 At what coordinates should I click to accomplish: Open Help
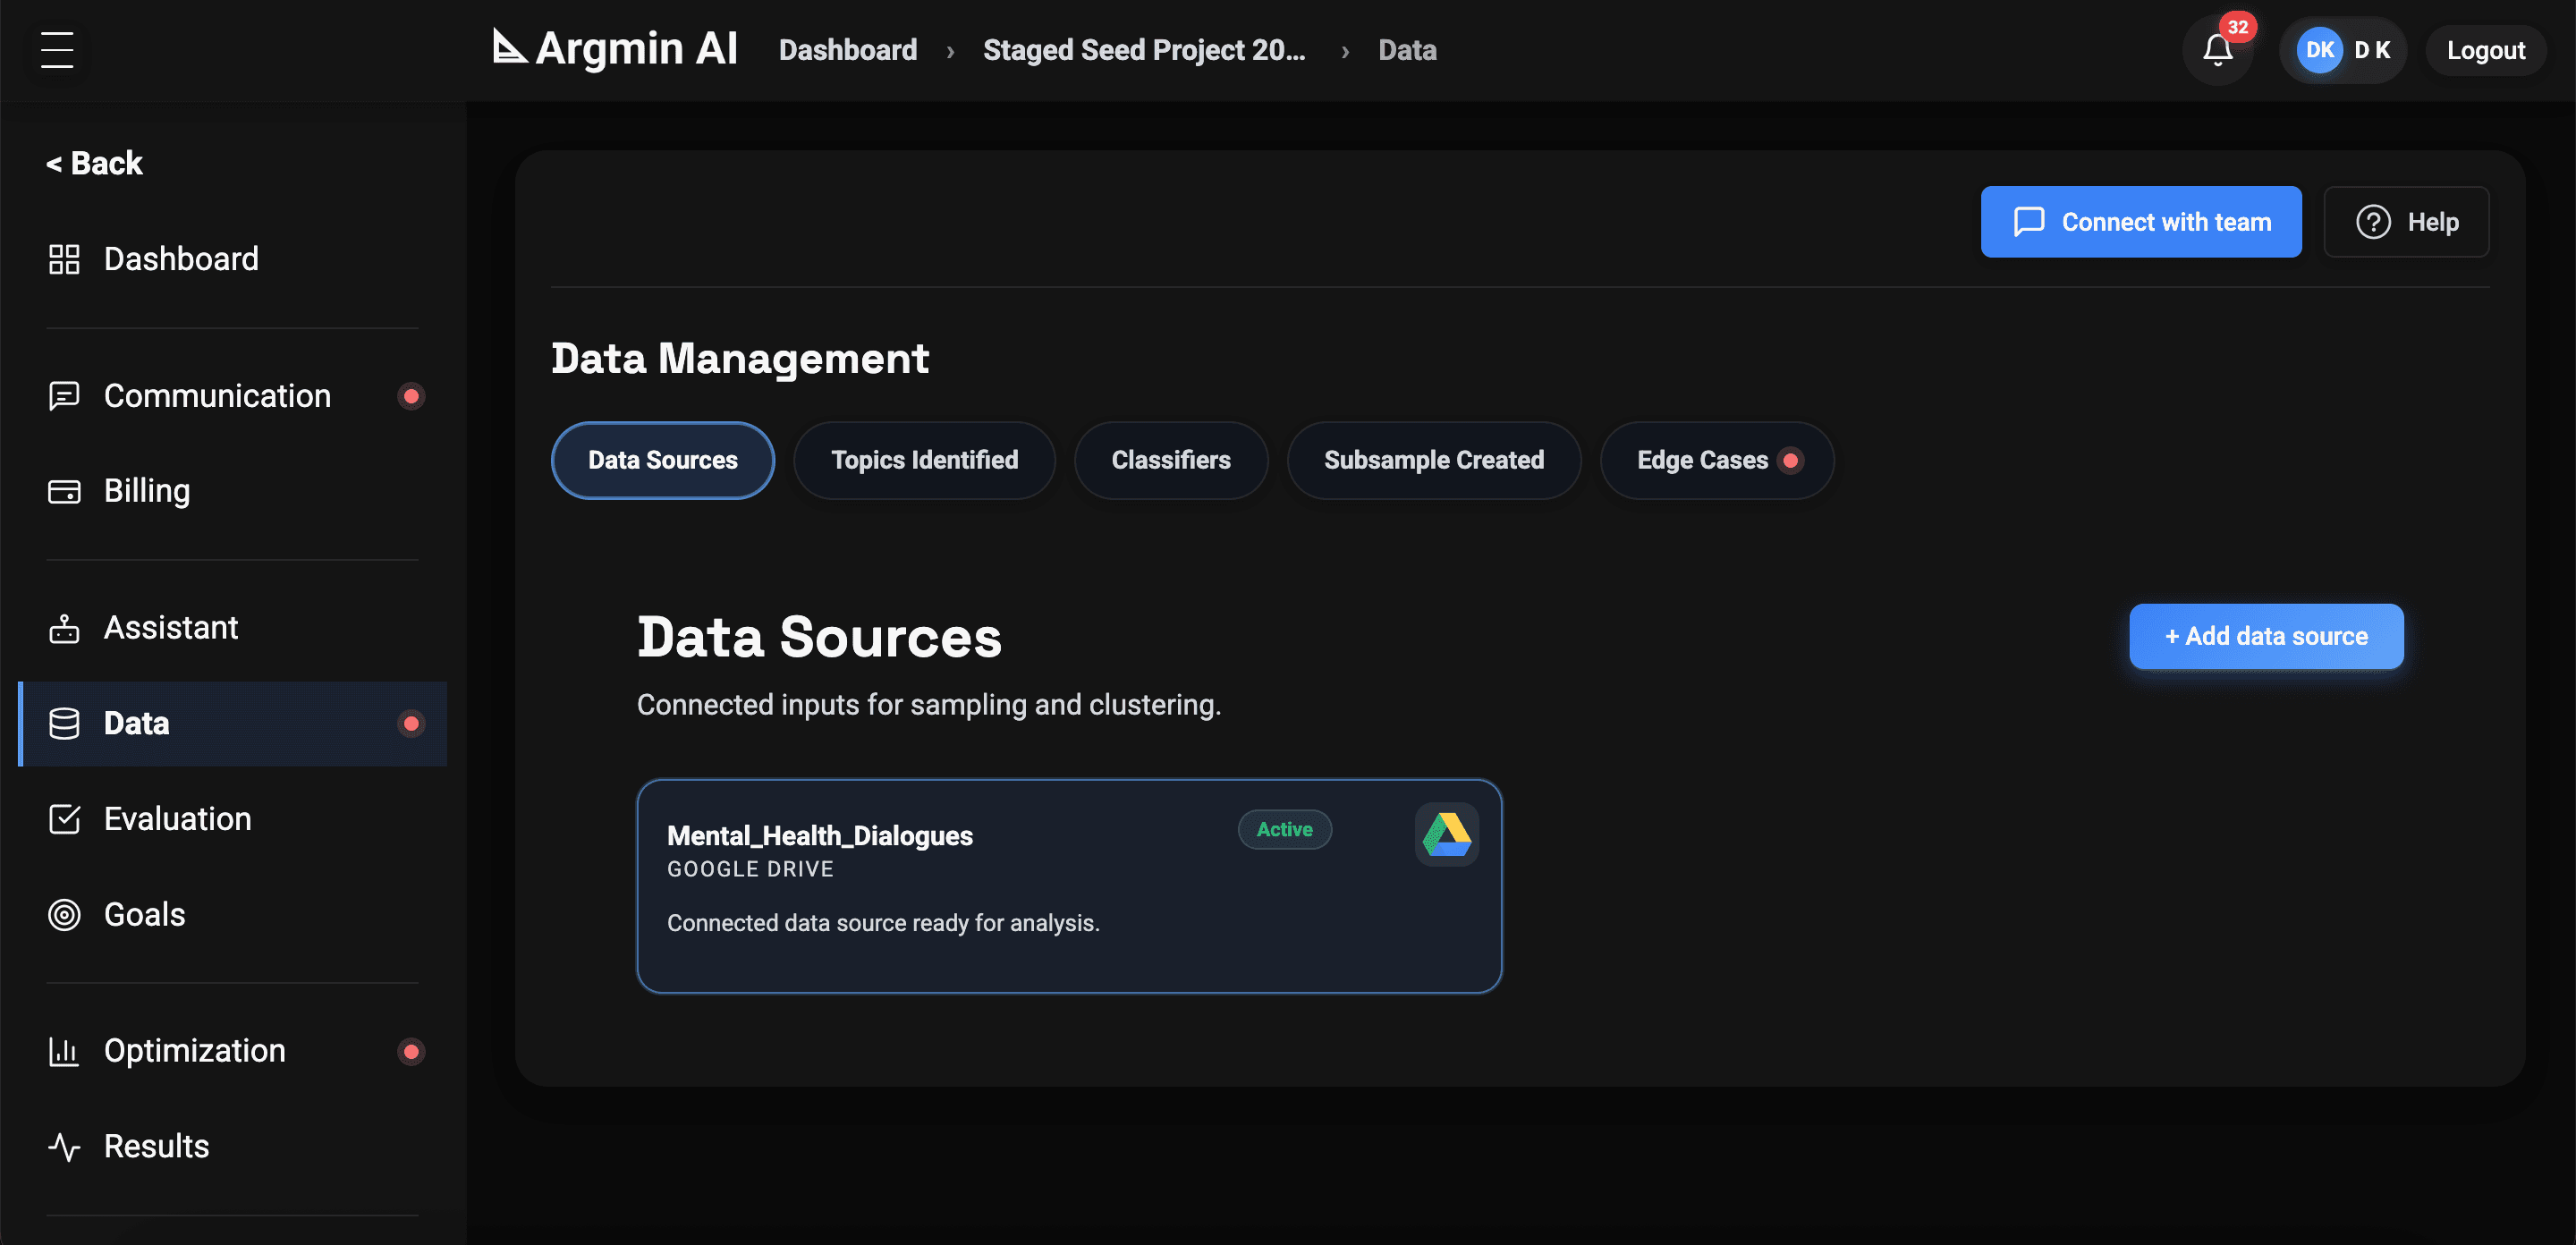point(2406,221)
